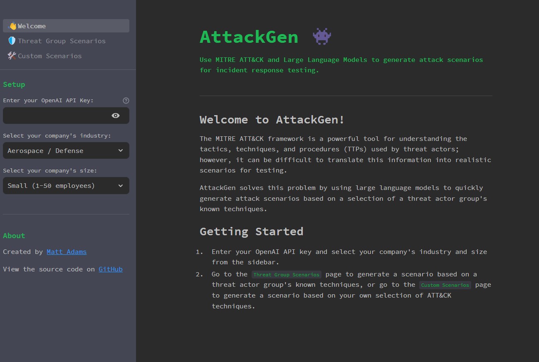Click the About sidebar heading
The height and width of the screenshot is (362, 539).
(14, 236)
